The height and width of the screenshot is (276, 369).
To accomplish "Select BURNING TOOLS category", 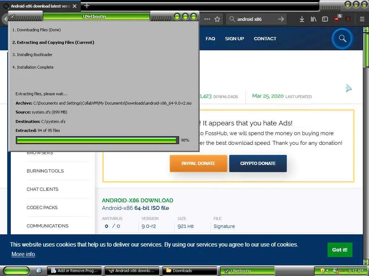I will point(45,171).
